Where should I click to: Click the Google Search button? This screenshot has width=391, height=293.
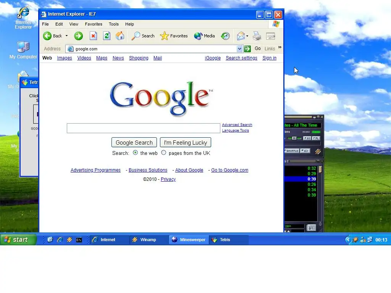134,143
